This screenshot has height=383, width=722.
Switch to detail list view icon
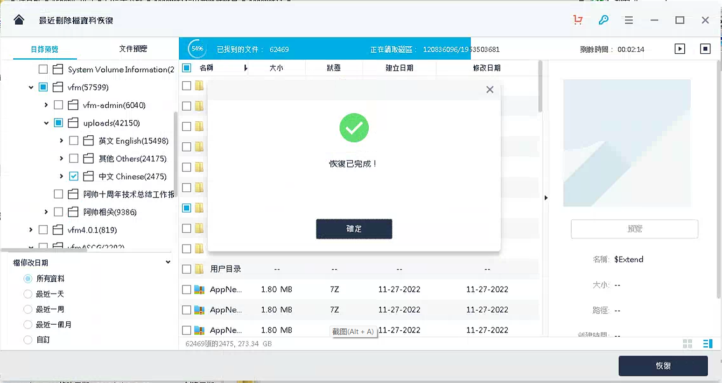pyautogui.click(x=708, y=344)
